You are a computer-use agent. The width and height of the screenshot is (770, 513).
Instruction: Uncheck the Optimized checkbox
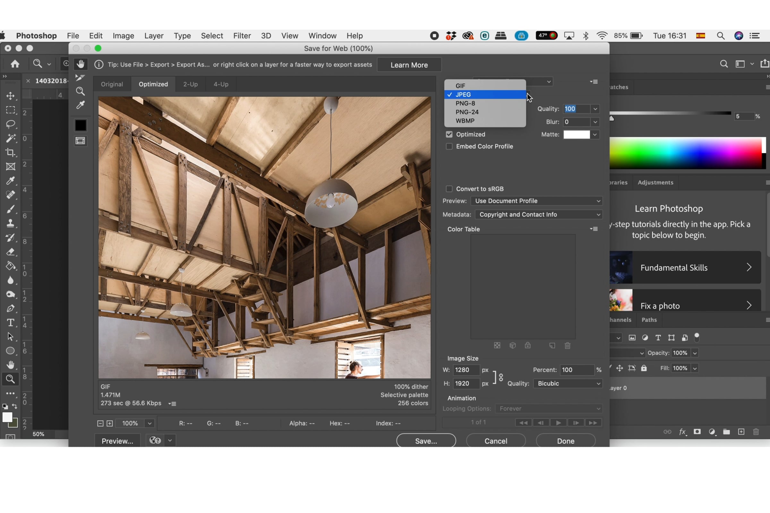(449, 134)
